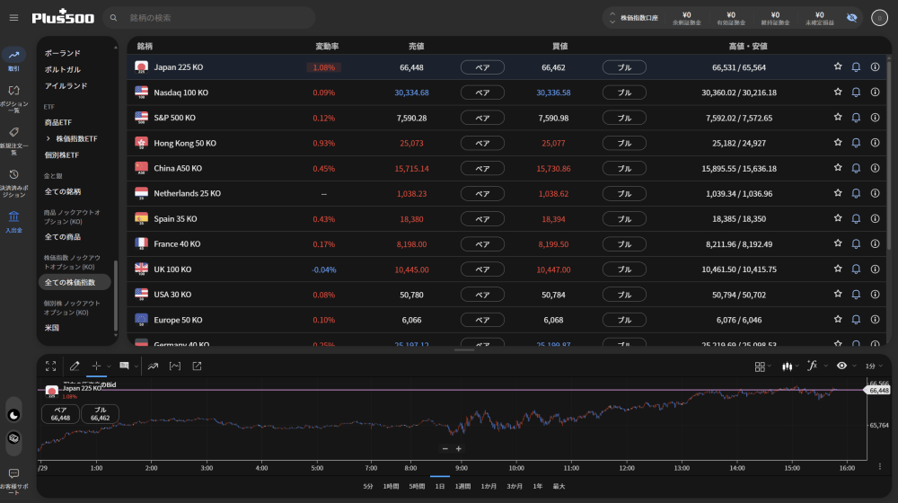Click the trend line chart tool icon

coord(153,366)
